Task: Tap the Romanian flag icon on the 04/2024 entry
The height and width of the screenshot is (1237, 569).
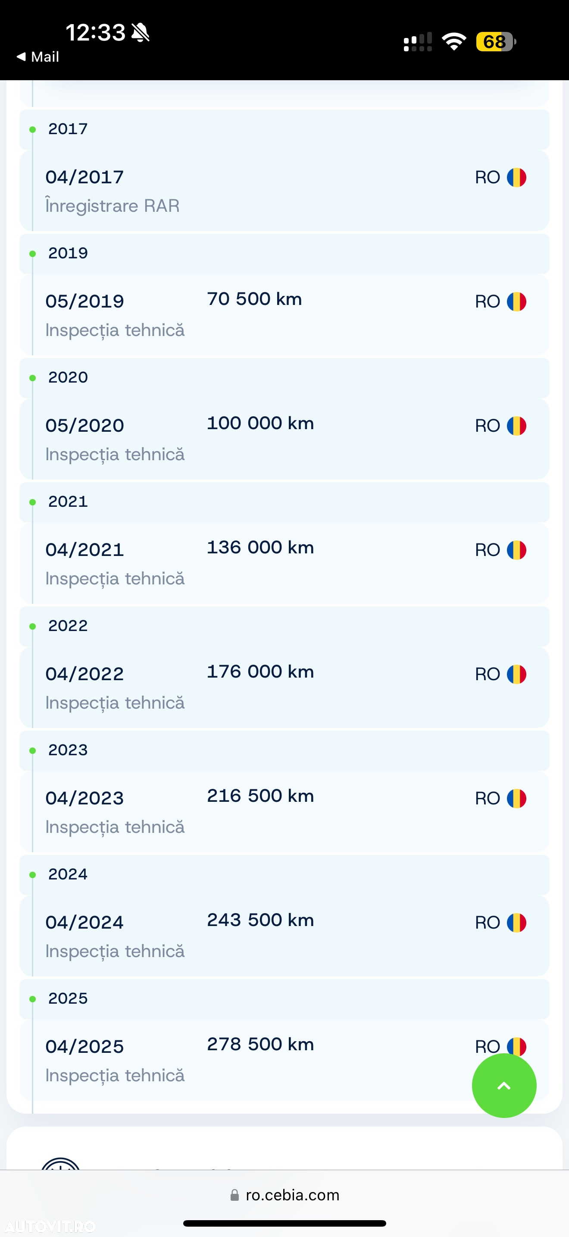Action: point(517,923)
